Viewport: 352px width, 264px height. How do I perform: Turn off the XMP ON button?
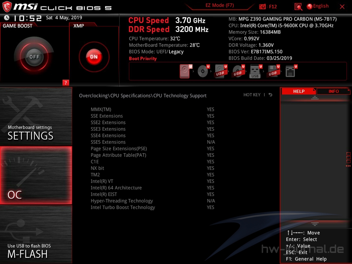point(94,57)
